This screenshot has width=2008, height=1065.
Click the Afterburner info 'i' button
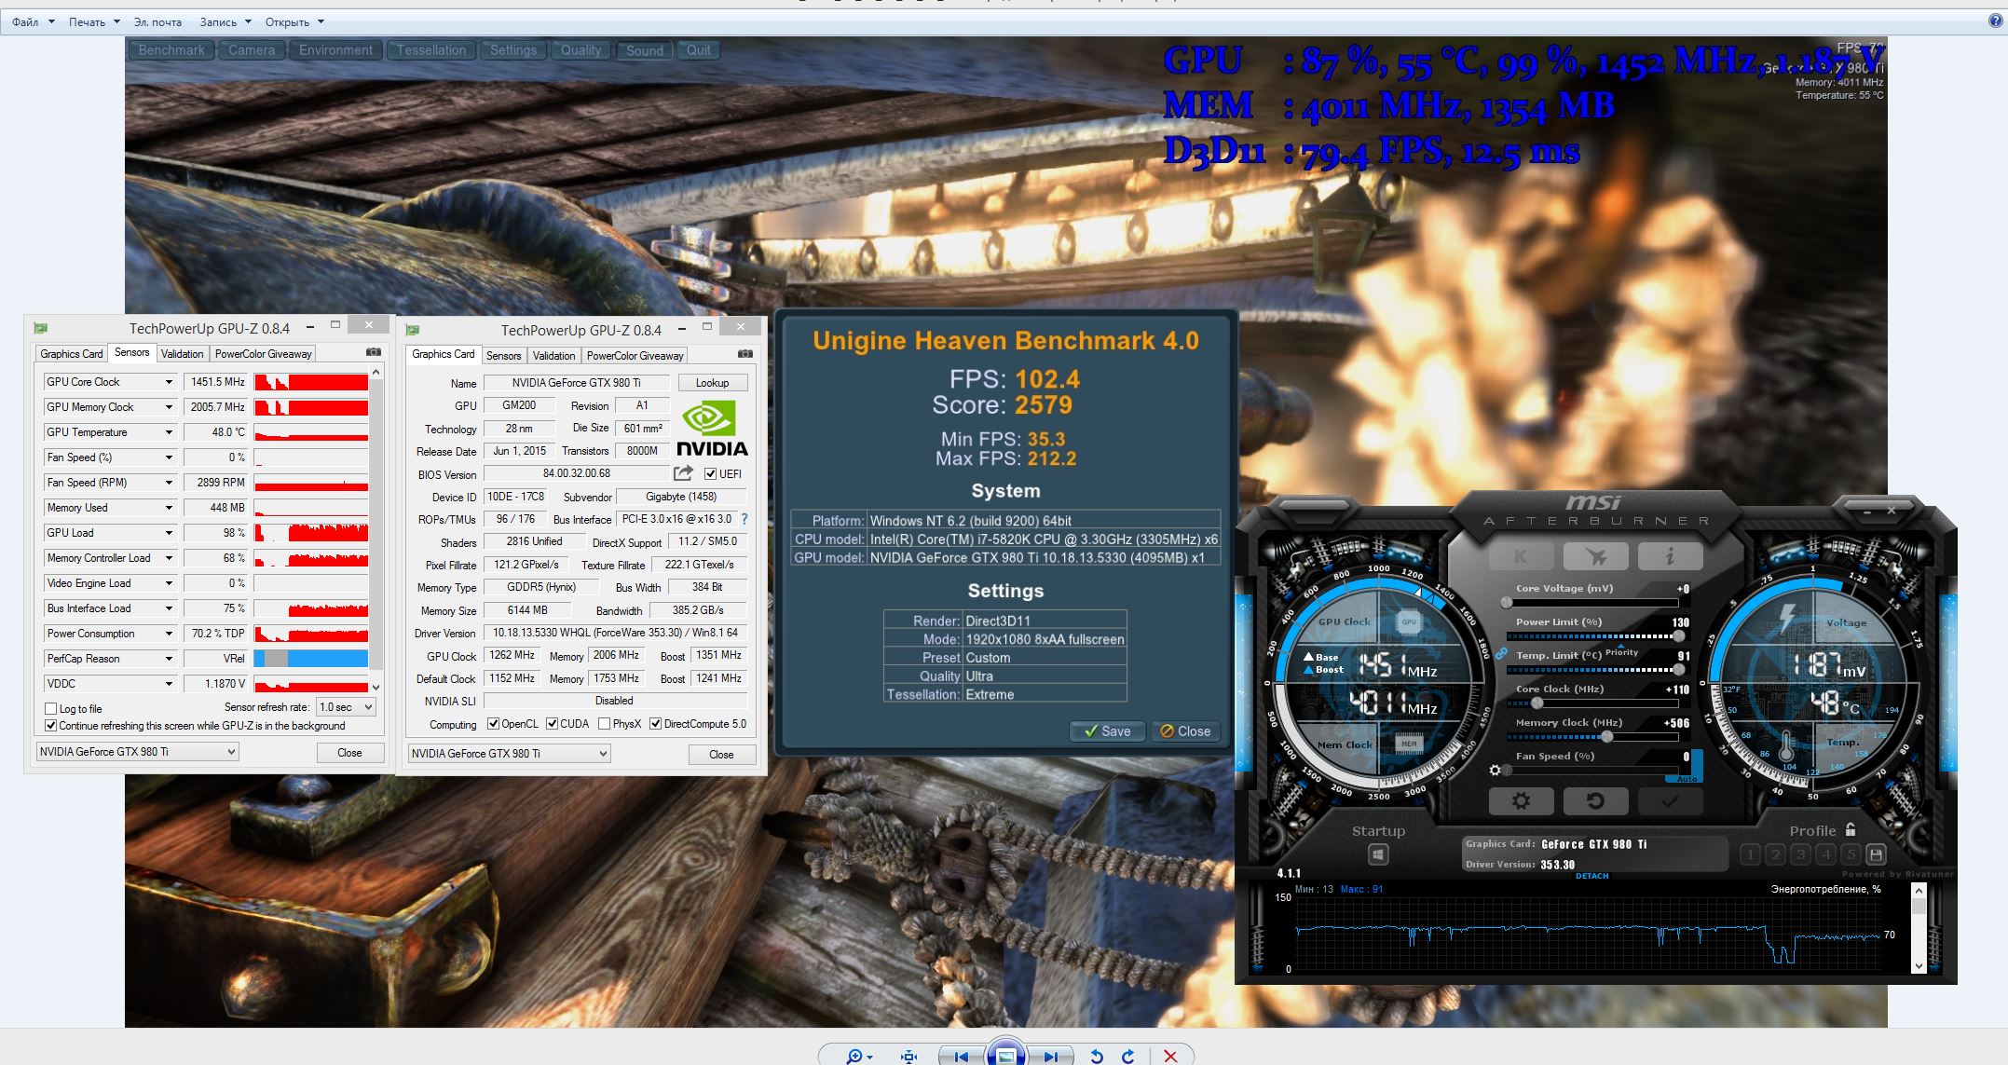(x=1669, y=556)
